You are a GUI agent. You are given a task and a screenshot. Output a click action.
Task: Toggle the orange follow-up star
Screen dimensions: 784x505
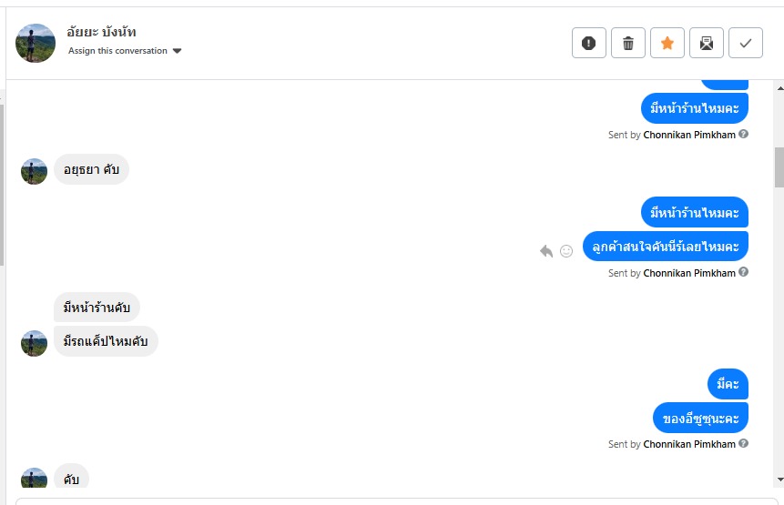pyautogui.click(x=667, y=43)
